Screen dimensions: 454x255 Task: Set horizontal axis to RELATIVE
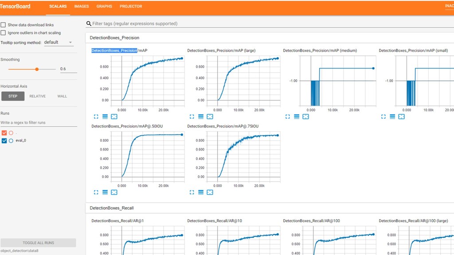tap(37, 96)
